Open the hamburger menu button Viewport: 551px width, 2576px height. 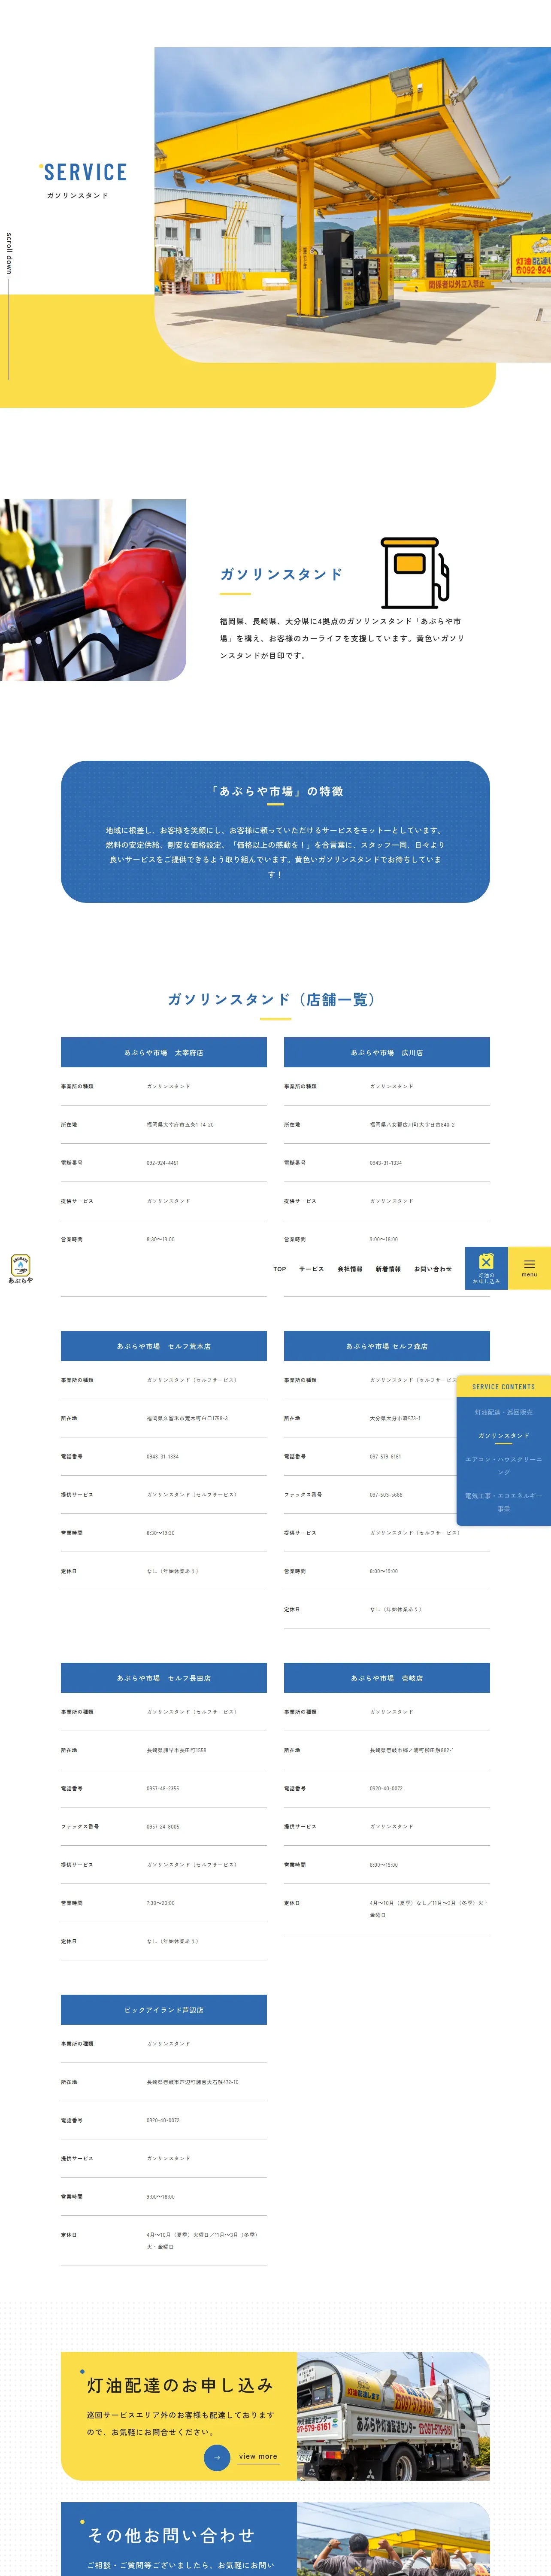[x=529, y=1267]
